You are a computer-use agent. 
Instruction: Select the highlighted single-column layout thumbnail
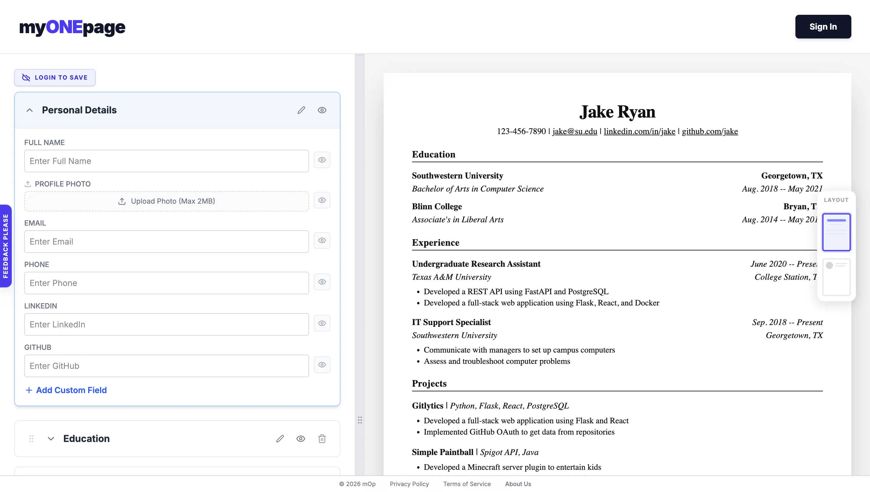[836, 232]
